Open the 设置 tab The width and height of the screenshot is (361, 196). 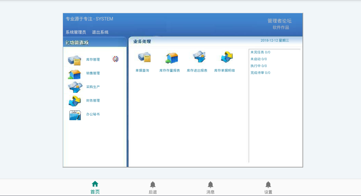coord(268,188)
